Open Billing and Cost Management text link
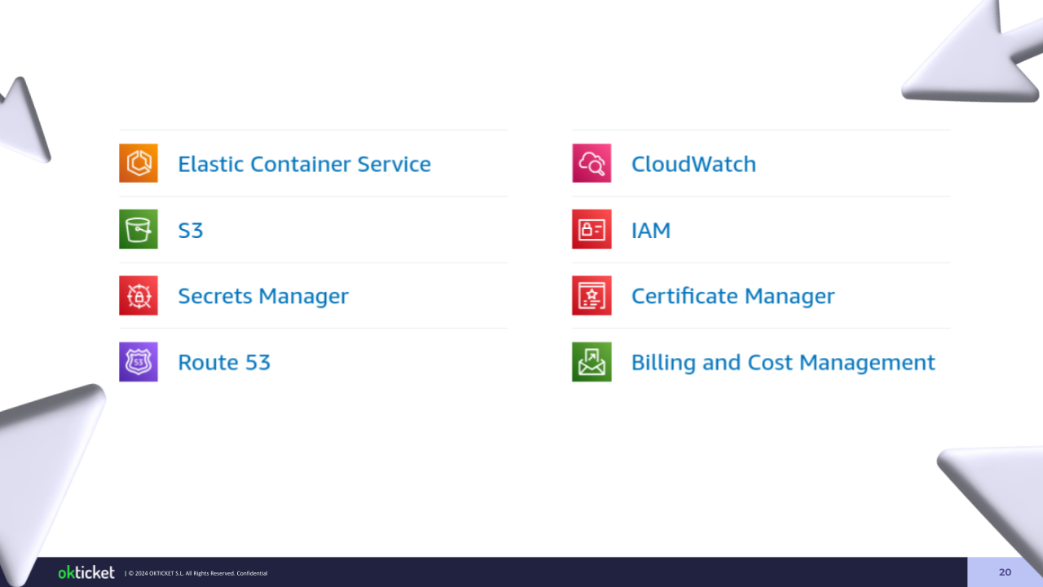This screenshot has height=587, width=1043. point(783,362)
